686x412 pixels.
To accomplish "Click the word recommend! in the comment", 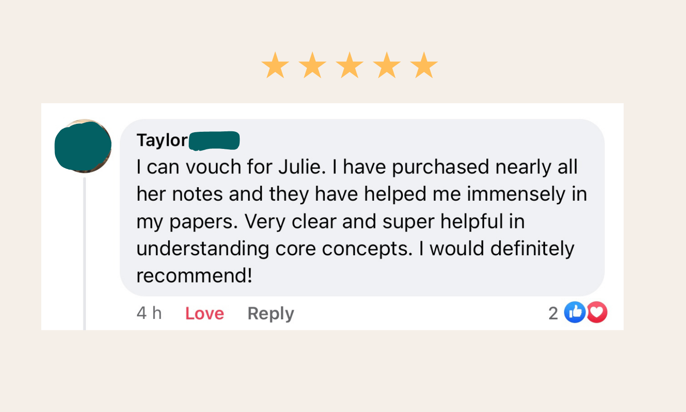I will [194, 276].
